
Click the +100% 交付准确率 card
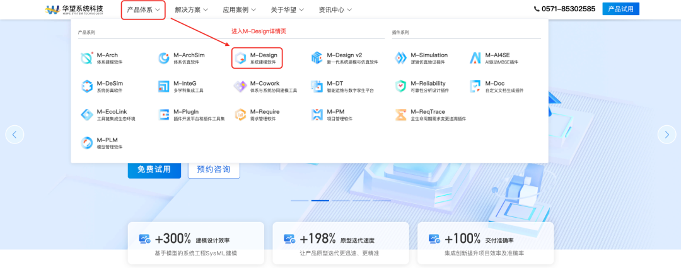tap(486, 243)
